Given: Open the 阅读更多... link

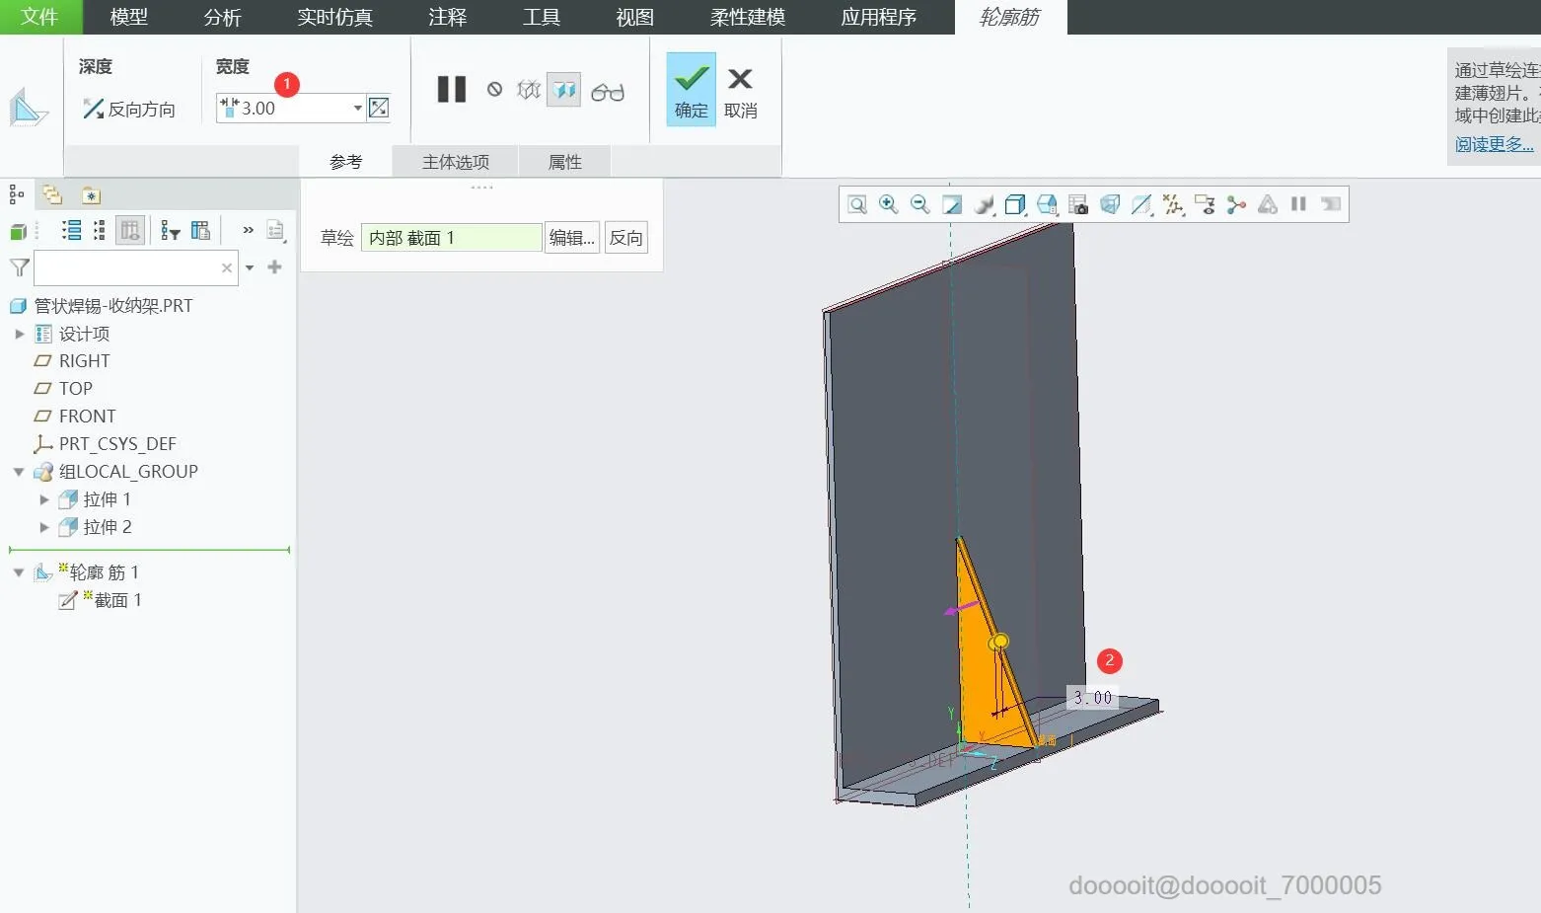Looking at the screenshot, I should pyautogui.click(x=1494, y=144).
